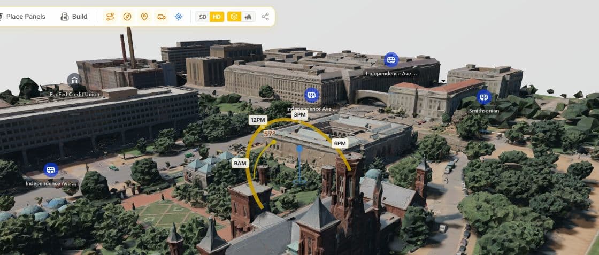Screen dimensions: 599x255
Task: Click the 6PM sun path marker
Action: (339, 143)
